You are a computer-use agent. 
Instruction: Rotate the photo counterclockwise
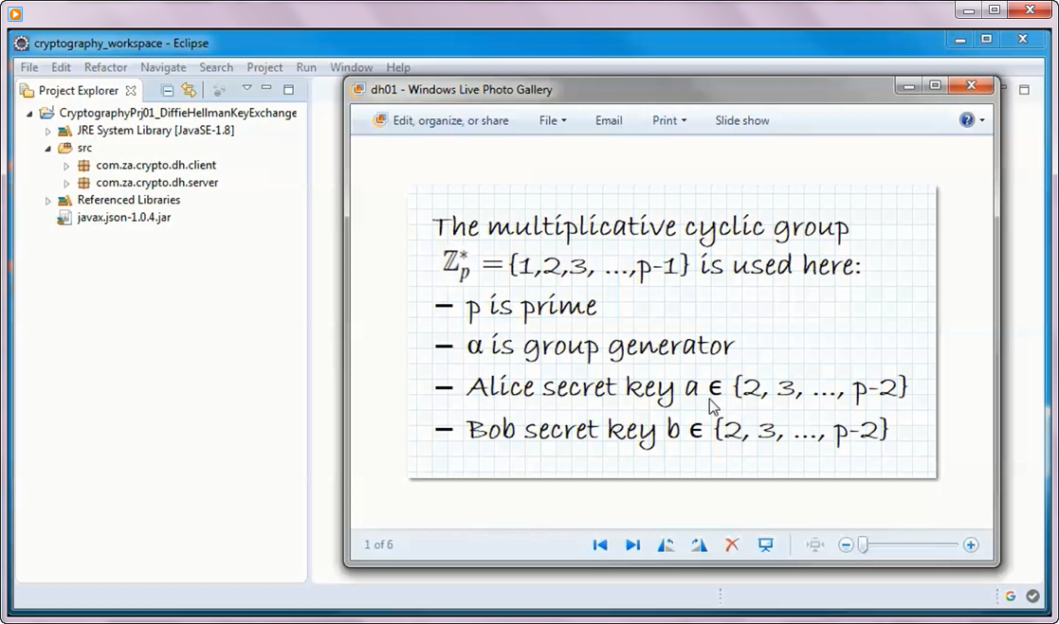coord(666,544)
